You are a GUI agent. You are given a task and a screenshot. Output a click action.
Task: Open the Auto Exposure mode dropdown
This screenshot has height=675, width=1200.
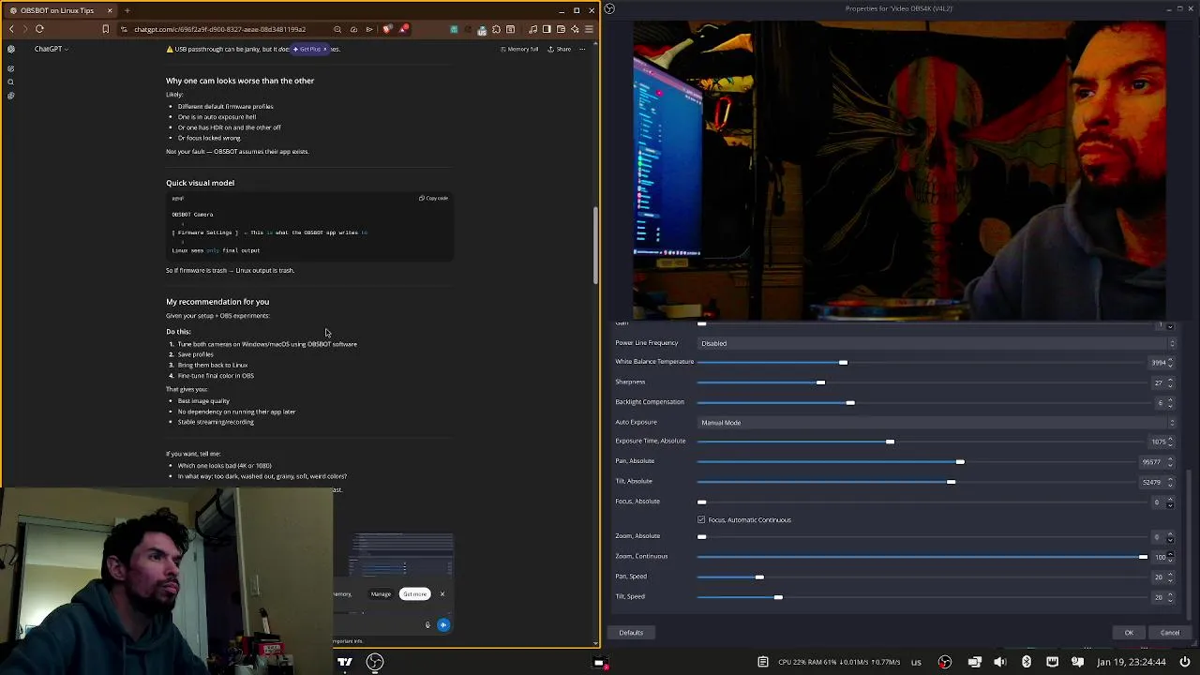coord(937,423)
